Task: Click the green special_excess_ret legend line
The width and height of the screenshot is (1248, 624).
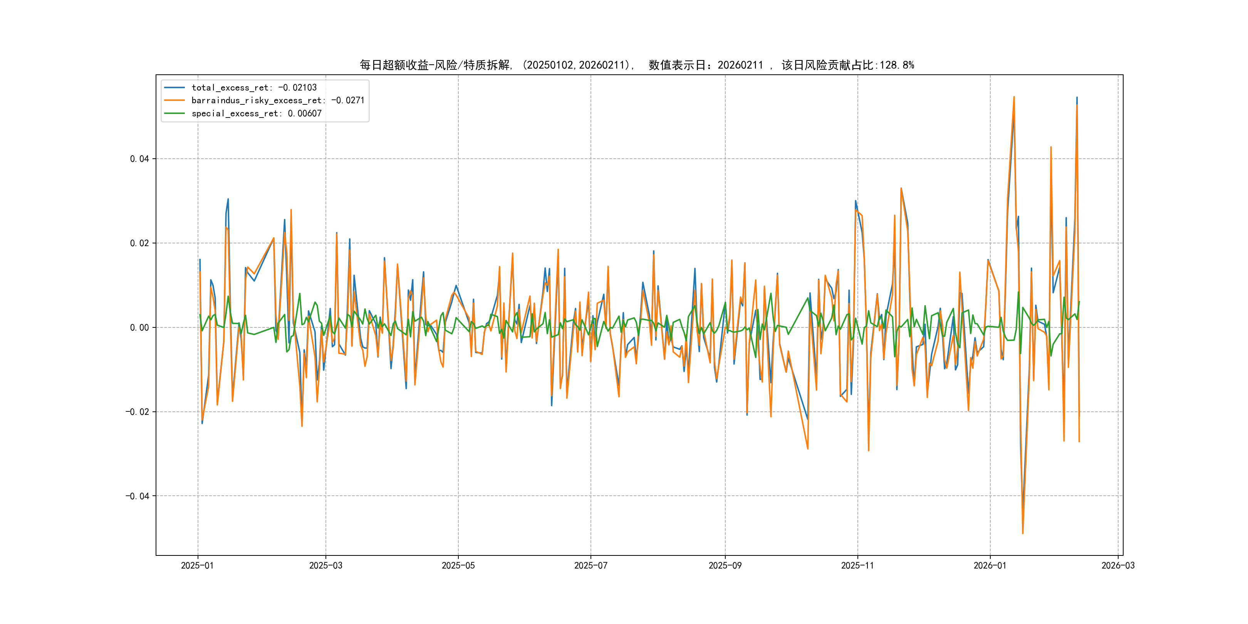Action: pyautogui.click(x=174, y=113)
